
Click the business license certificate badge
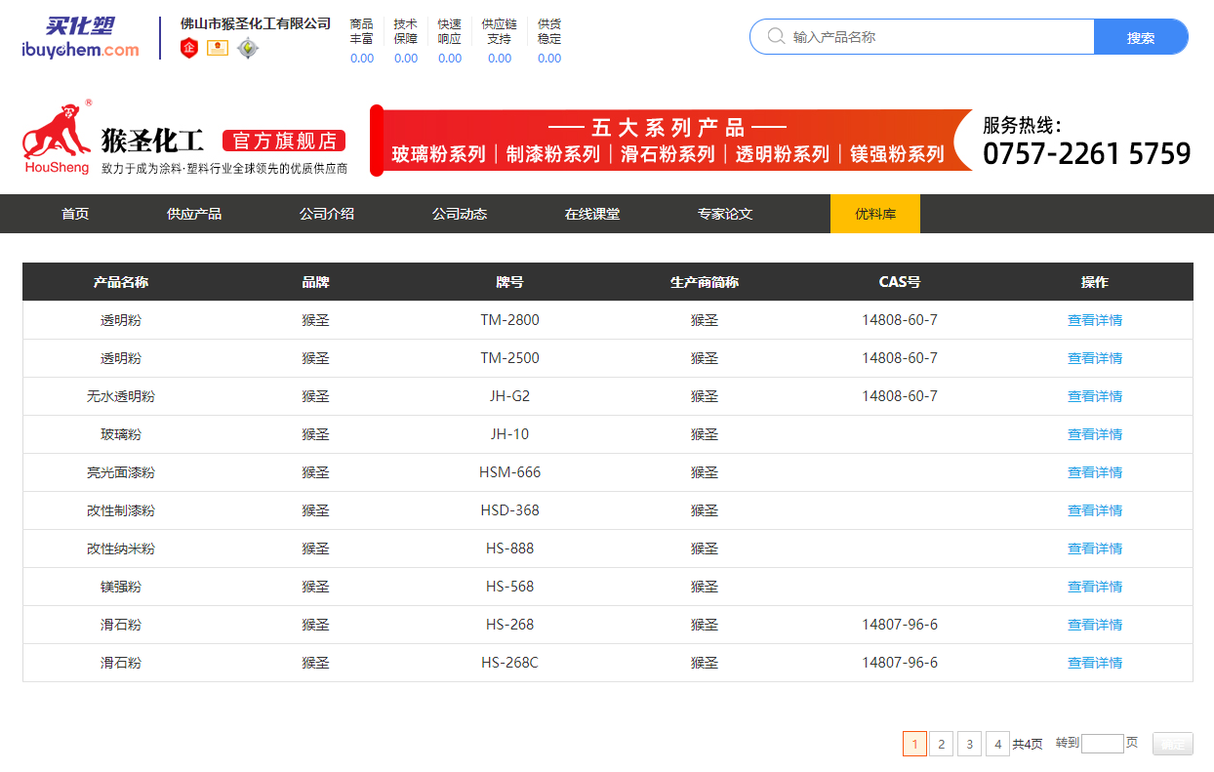tap(218, 48)
